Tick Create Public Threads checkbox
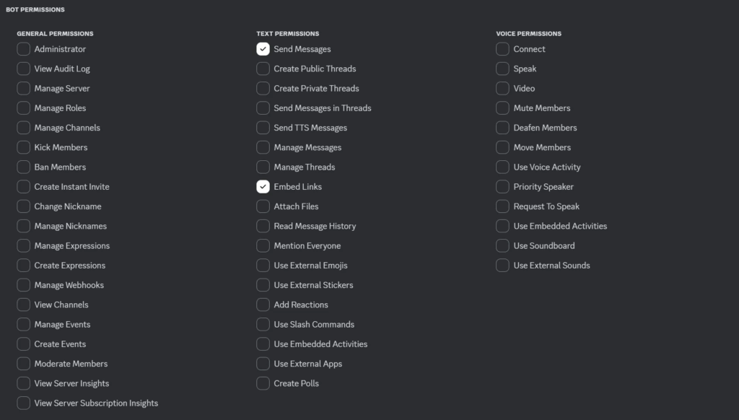Viewport: 739px width, 420px height. 263,69
